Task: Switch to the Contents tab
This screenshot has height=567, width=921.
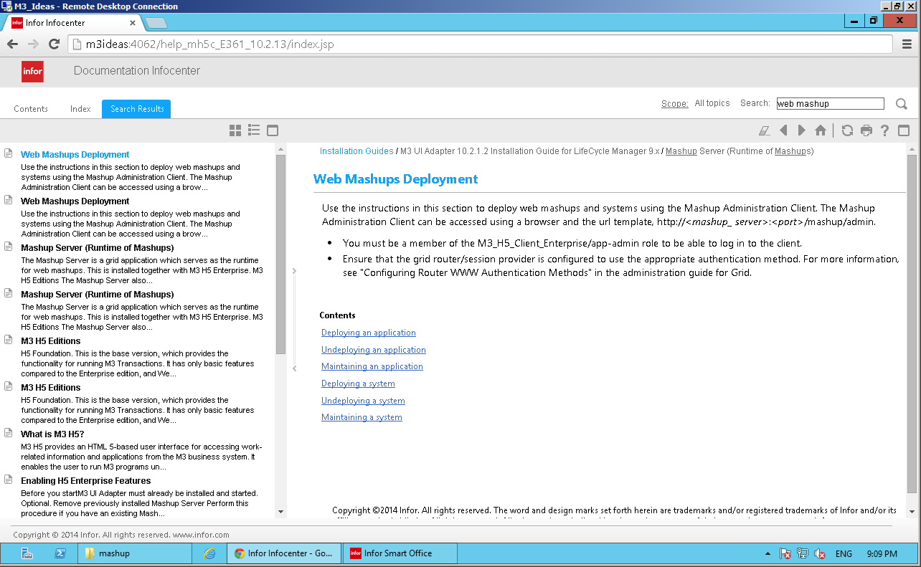Action: [31, 109]
